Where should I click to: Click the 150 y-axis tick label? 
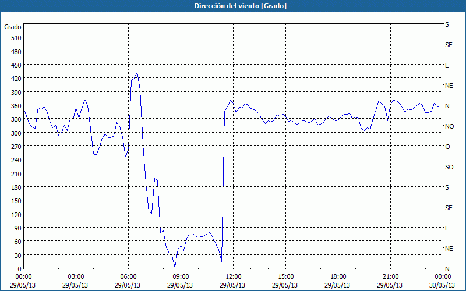tap(16, 201)
